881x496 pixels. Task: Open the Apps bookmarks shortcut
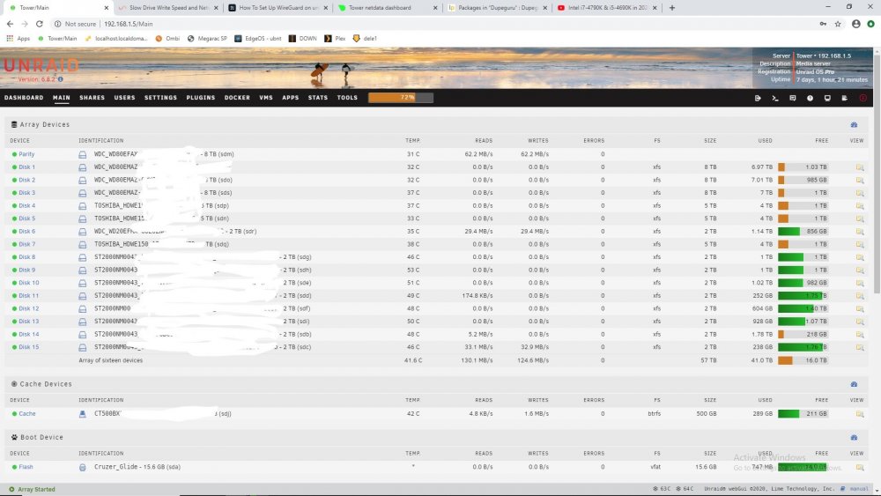pyautogui.click(x=18, y=38)
